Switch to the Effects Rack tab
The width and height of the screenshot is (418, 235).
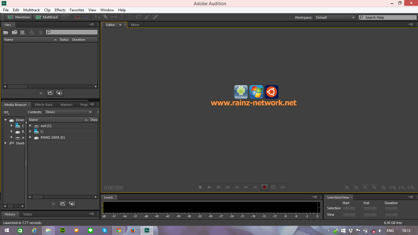click(44, 105)
